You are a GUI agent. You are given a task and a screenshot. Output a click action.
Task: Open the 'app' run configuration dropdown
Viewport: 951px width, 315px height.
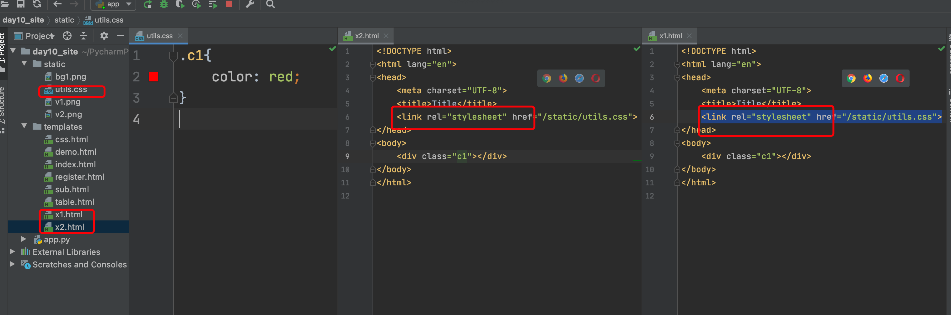[113, 4]
